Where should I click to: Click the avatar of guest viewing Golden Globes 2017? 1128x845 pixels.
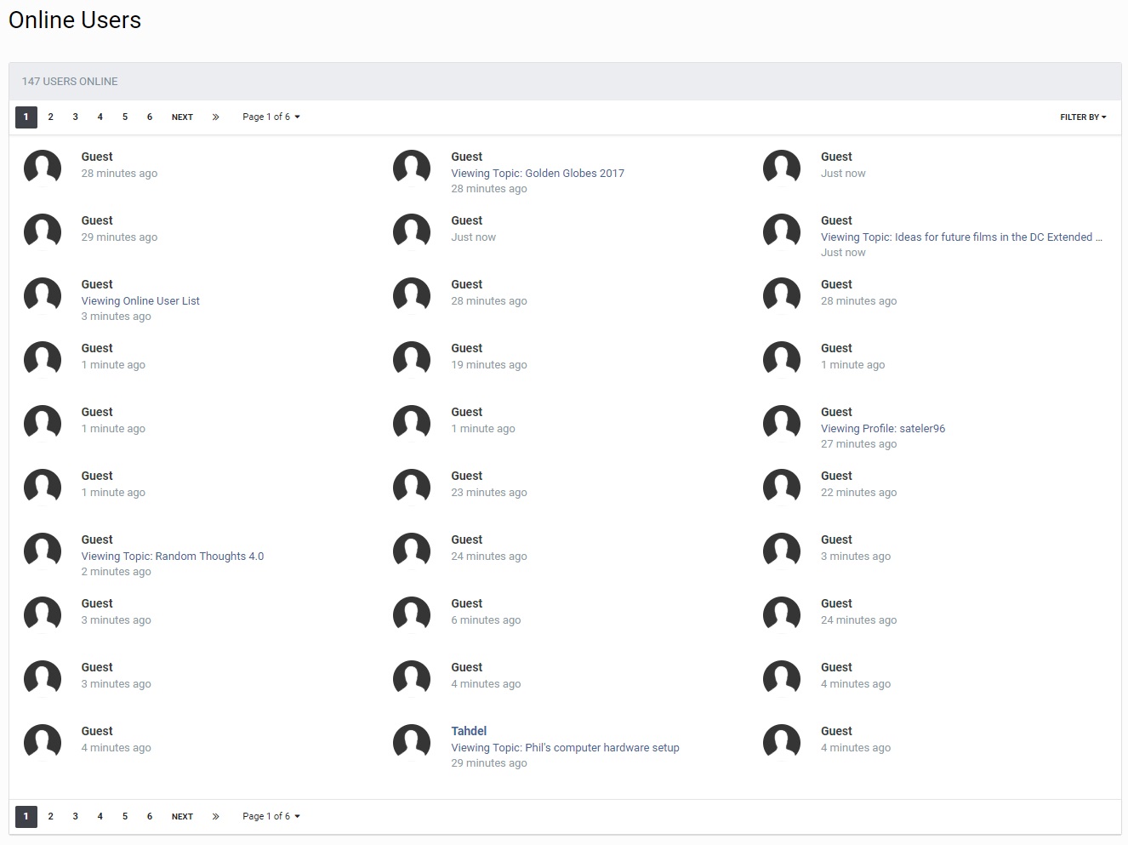pyautogui.click(x=412, y=168)
